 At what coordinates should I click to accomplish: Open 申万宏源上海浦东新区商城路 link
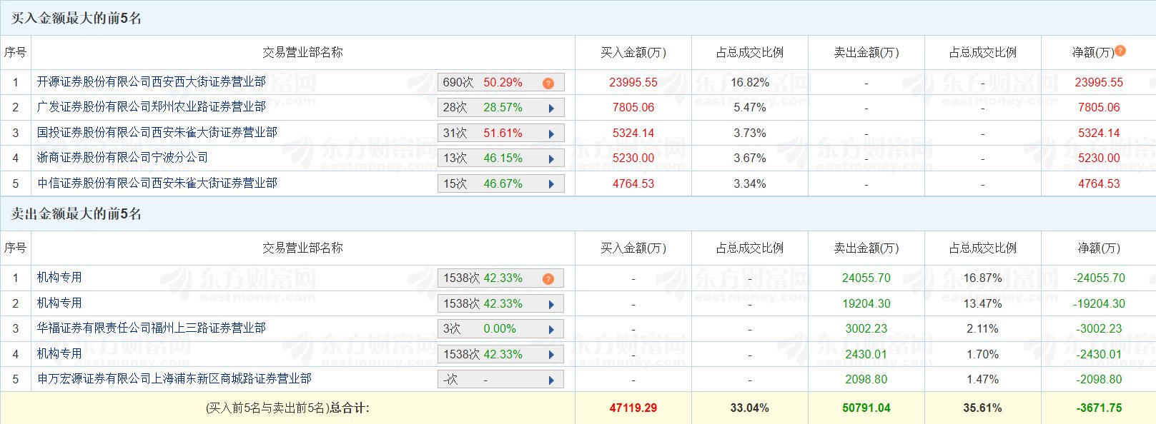point(174,379)
